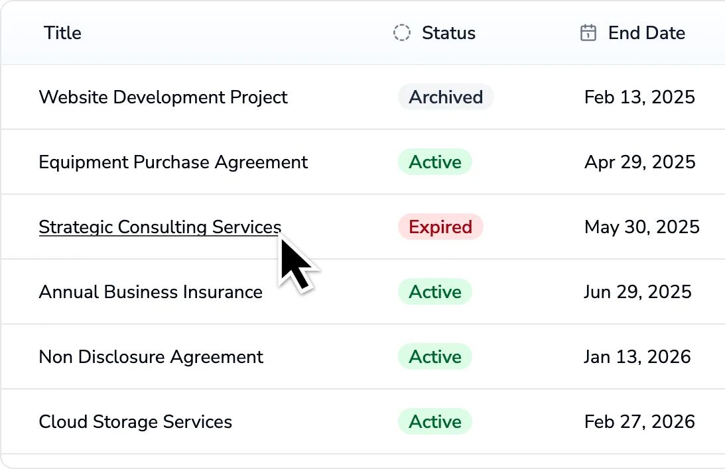
Task: Click the dashed circle icon beside Status
Action: [402, 32]
